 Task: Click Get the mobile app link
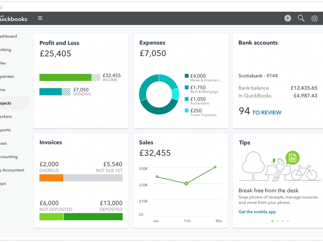point(257,212)
